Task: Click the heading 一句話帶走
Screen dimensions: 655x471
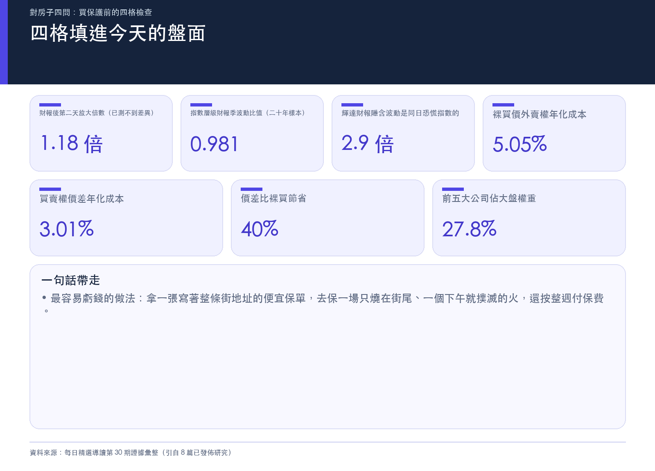Action: tap(71, 280)
